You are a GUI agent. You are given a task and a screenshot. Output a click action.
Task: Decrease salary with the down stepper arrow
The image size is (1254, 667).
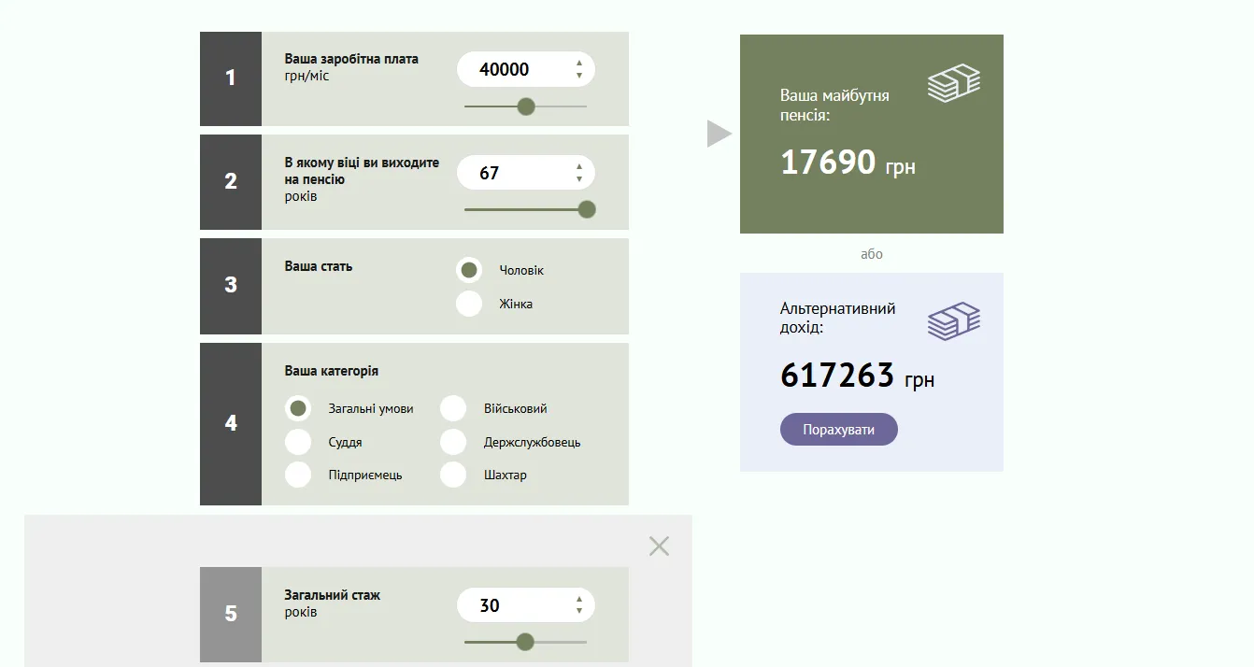click(579, 76)
